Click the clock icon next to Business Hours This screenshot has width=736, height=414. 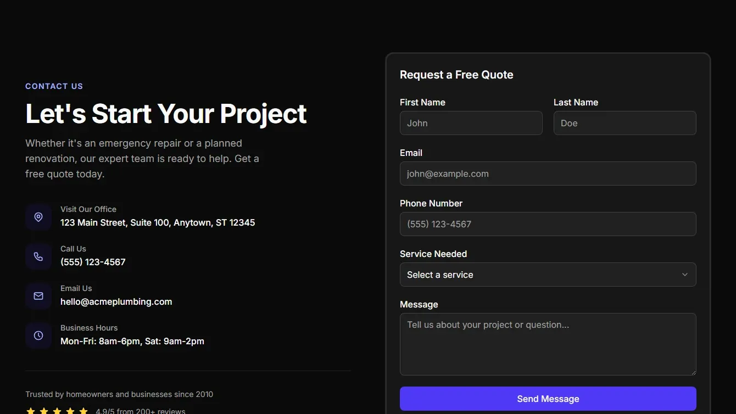click(x=38, y=335)
